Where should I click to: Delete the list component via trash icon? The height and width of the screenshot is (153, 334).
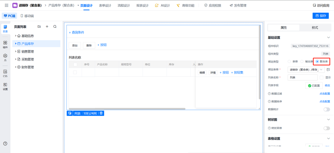101,113
